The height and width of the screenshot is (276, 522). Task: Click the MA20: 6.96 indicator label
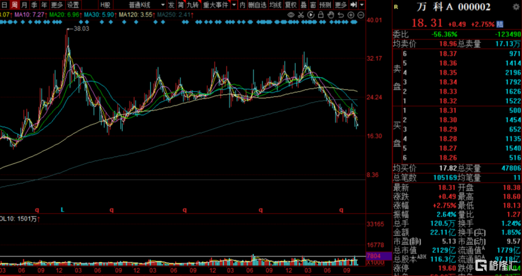(x=65, y=15)
